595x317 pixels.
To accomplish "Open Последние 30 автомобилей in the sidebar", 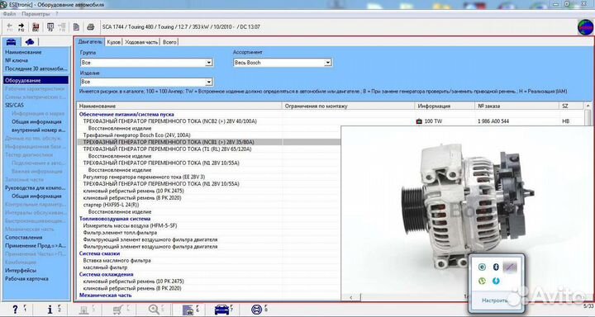I will (x=37, y=69).
